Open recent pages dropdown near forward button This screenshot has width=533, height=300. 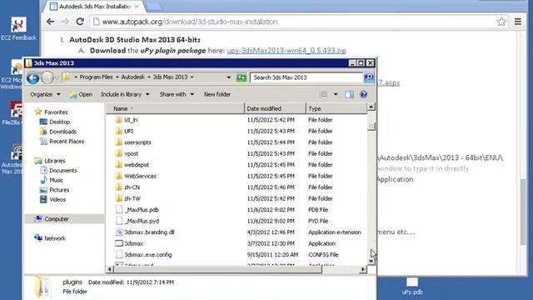(x=57, y=77)
